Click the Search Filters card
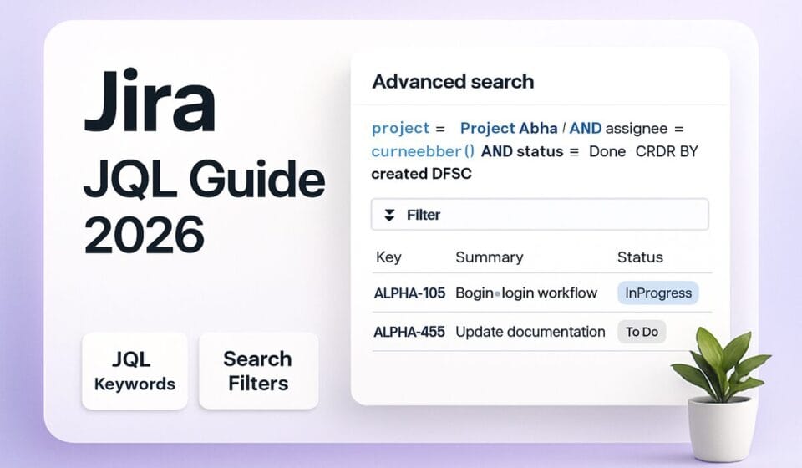This screenshot has height=468, width=802. coord(258,371)
